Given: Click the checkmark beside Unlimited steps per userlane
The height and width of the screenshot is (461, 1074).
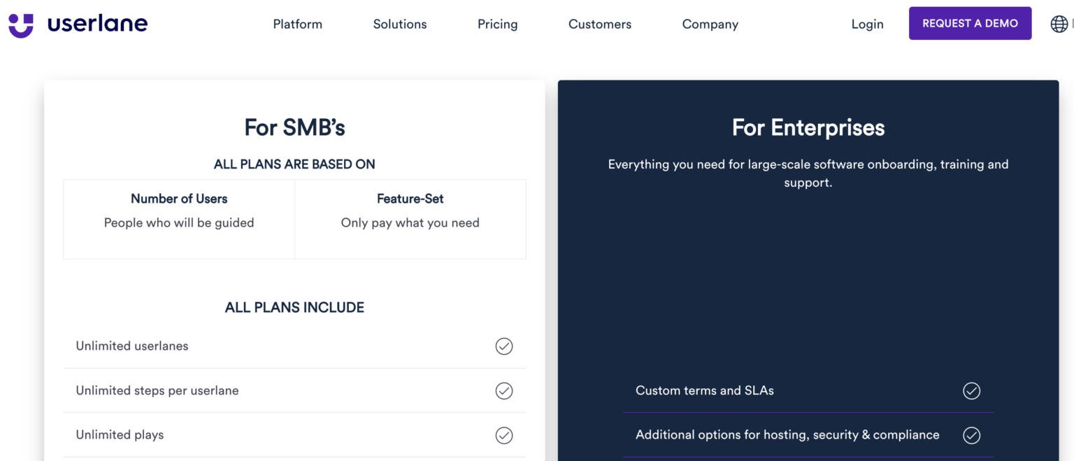Looking at the screenshot, I should 504,390.
